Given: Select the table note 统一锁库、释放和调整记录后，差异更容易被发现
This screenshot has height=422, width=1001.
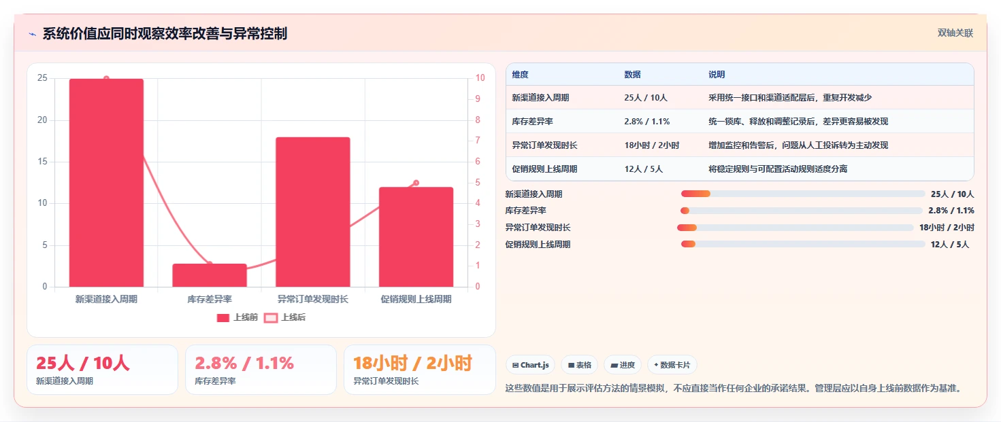Looking at the screenshot, I should tap(798, 122).
